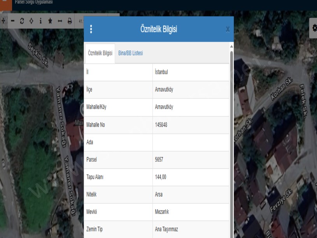Click the crosshair locate icon
317x238 pixels.
(x=32, y=21)
